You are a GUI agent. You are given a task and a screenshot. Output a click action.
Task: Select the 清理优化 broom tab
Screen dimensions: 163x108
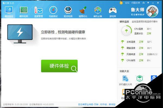pyautogui.click(x=83, y=12)
